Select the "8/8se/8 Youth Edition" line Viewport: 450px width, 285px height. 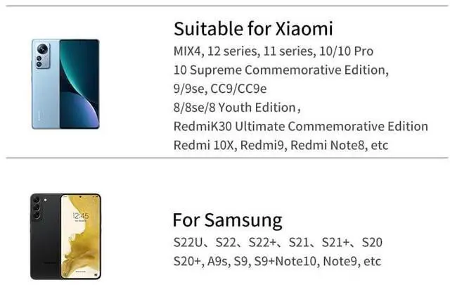coord(237,108)
